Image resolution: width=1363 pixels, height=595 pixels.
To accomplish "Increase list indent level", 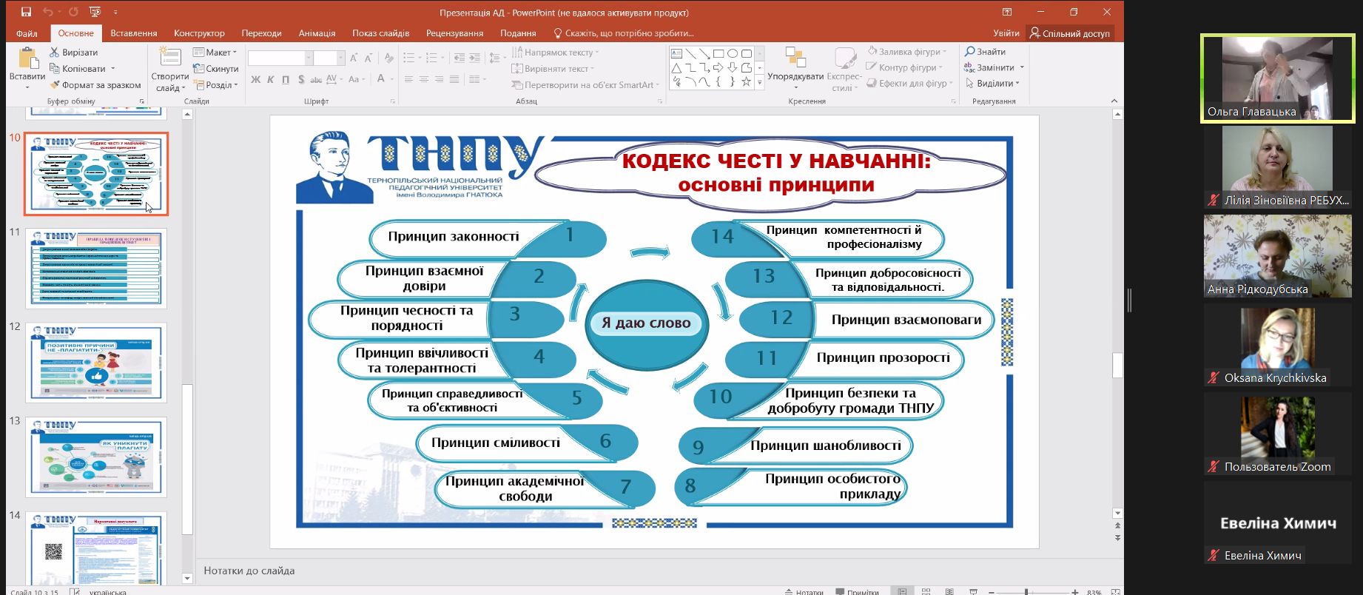I will pyautogui.click(x=475, y=58).
